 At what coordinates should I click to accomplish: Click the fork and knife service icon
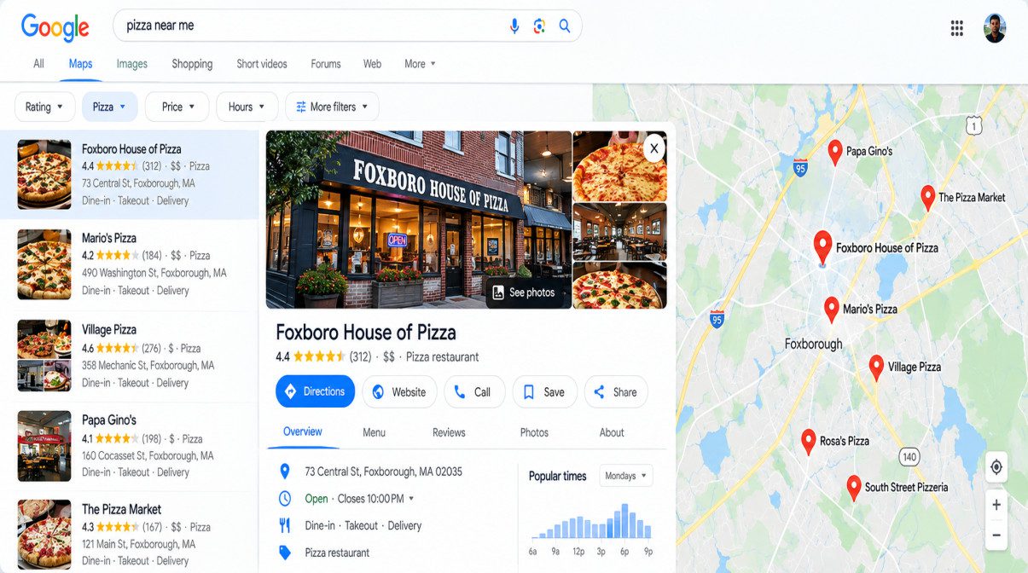pos(285,525)
